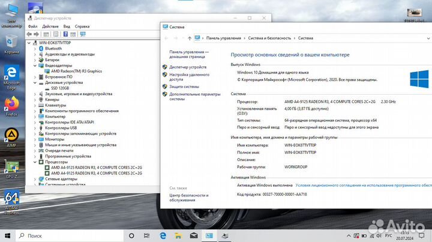The image size is (432, 242).
Task: Open Центр безопасности и обслуживания link
Action: 189,198
